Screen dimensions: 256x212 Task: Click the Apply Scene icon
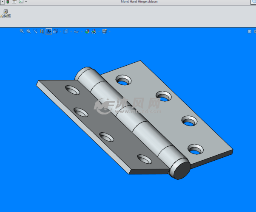[x=94, y=31]
